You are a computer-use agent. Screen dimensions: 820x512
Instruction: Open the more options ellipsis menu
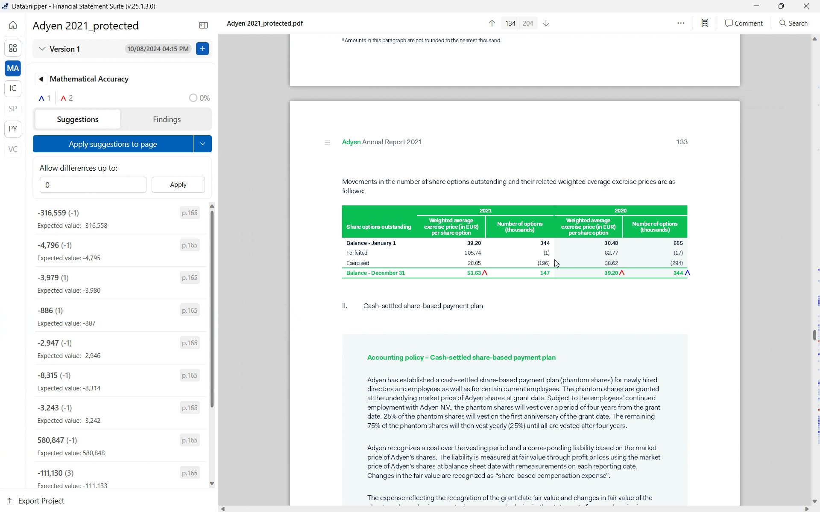(x=681, y=23)
